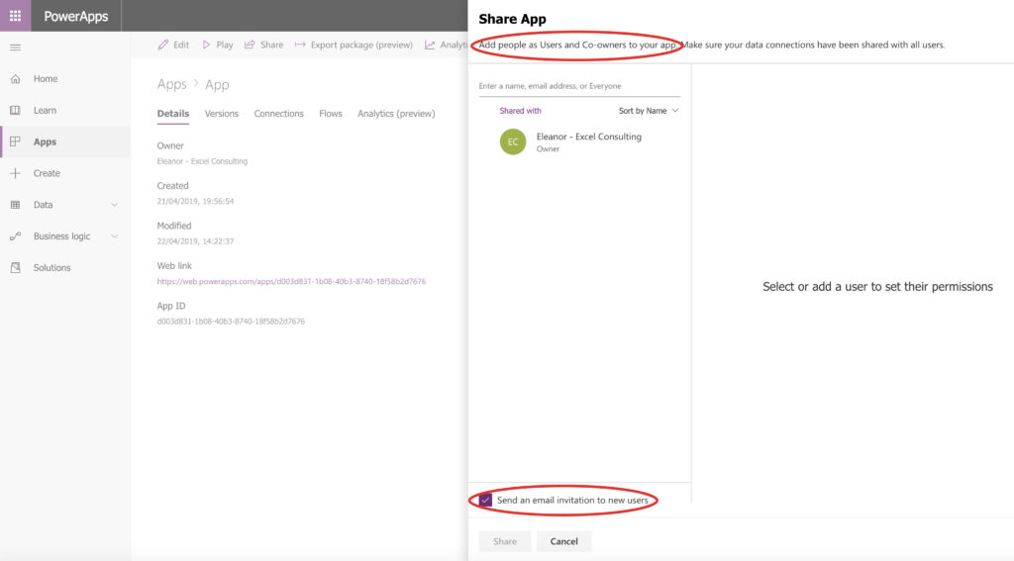The height and width of the screenshot is (561, 1014).
Task: Click the App ID value text
Action: [x=231, y=322]
